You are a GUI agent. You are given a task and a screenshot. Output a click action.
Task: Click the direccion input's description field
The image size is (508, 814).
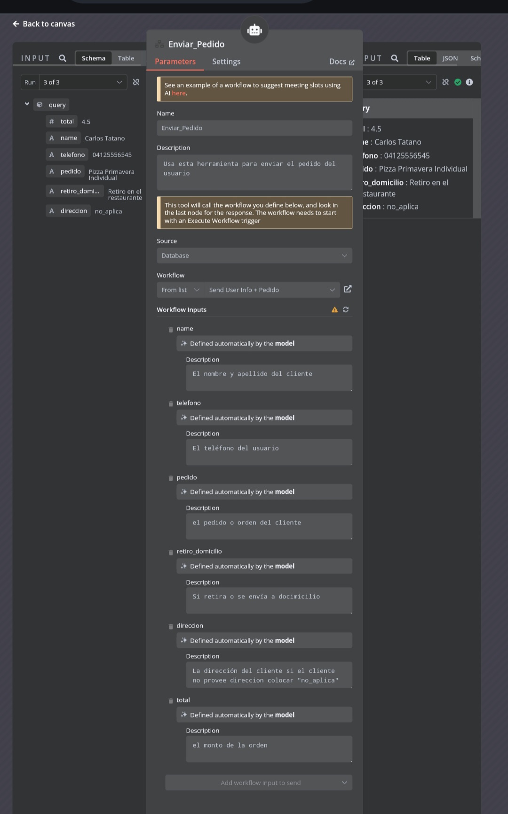tap(269, 675)
